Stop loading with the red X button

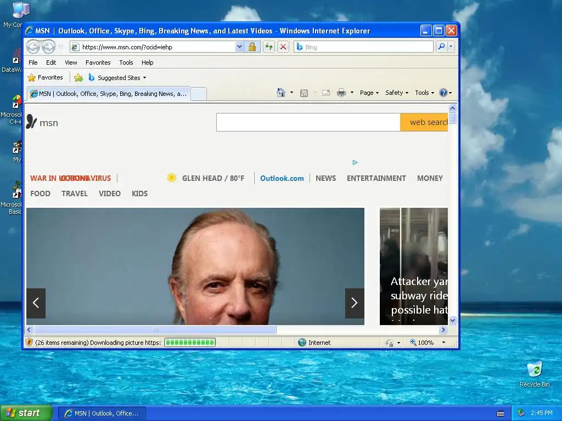pos(283,47)
